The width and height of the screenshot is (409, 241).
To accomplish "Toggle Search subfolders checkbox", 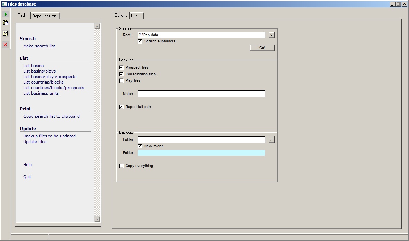I will point(140,41).
